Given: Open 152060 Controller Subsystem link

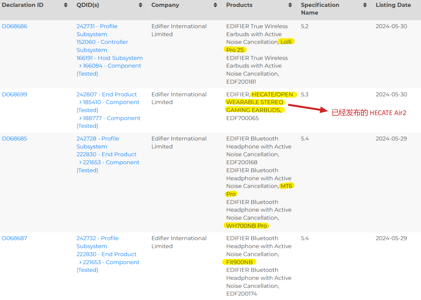Looking at the screenshot, I should tap(102, 42).
